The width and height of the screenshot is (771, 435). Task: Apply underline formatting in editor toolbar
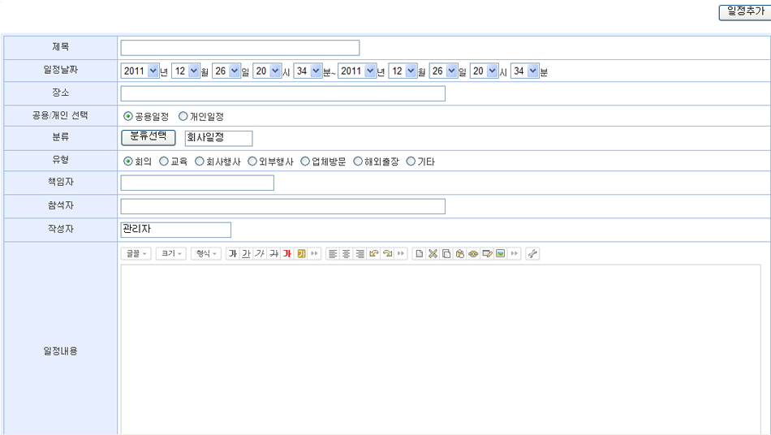246,254
